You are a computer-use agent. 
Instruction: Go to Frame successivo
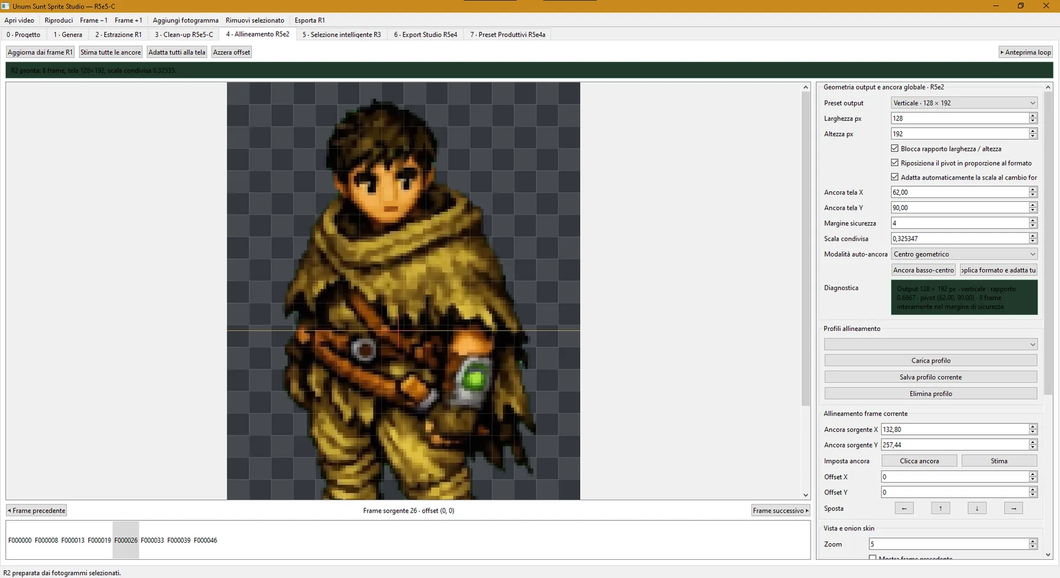781,510
